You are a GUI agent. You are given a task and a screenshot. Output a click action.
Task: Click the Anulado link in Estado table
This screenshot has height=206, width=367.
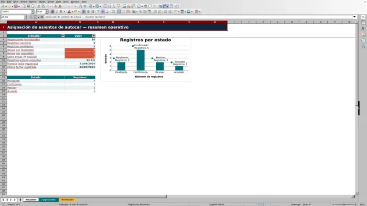[12, 92]
